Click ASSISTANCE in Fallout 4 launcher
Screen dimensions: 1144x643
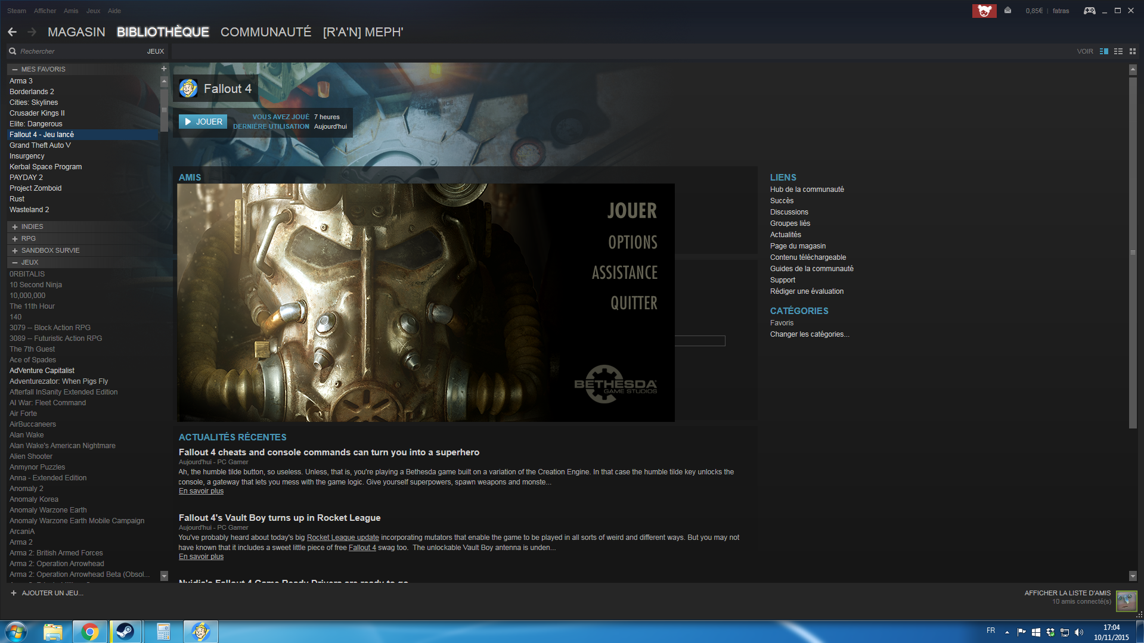pyautogui.click(x=625, y=273)
